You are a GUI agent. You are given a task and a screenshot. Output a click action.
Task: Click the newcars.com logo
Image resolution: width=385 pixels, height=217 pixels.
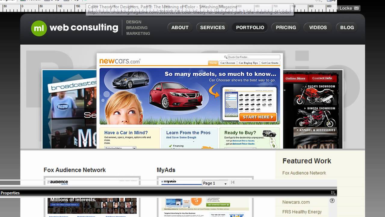tap(120, 61)
